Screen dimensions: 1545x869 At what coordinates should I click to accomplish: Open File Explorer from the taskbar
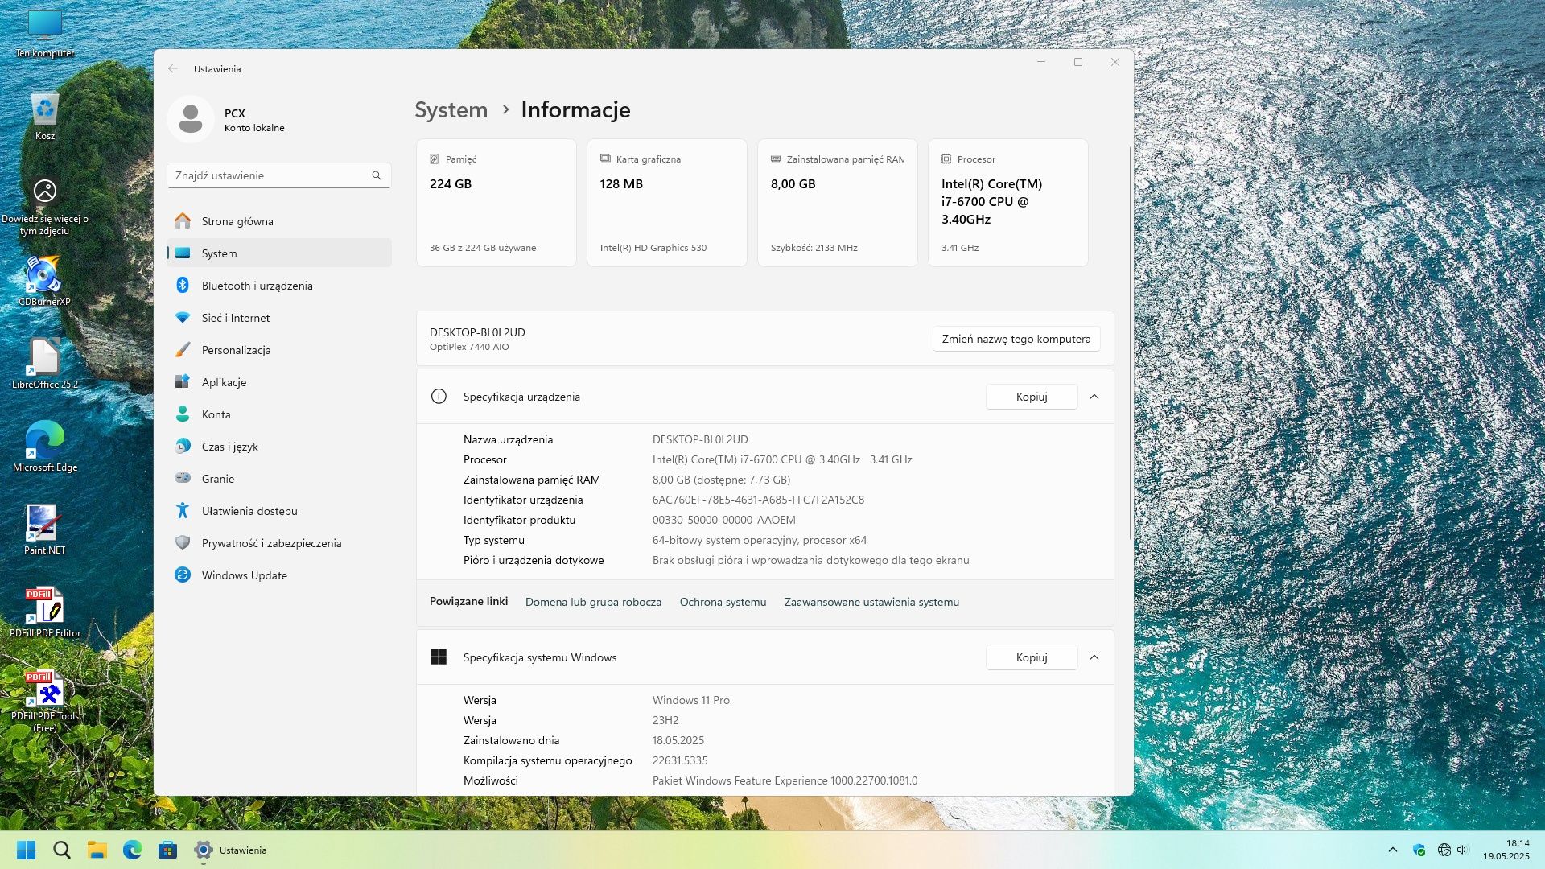point(97,850)
